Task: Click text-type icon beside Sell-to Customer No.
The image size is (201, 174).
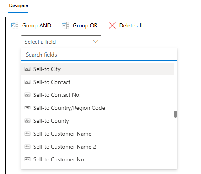Action: [27, 159]
